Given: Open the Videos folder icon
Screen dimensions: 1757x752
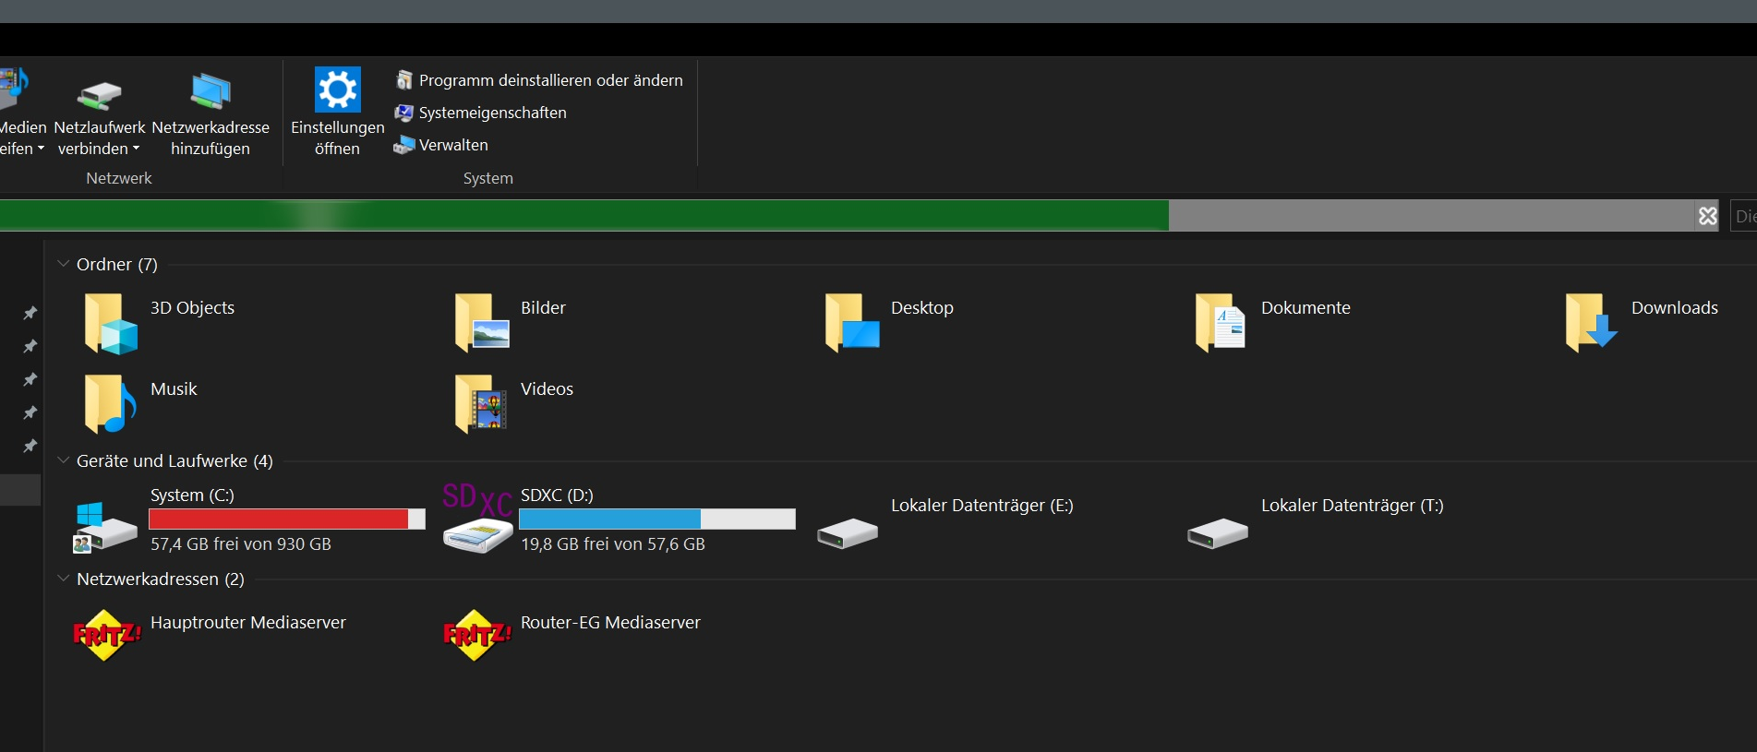Looking at the screenshot, I should click(481, 403).
